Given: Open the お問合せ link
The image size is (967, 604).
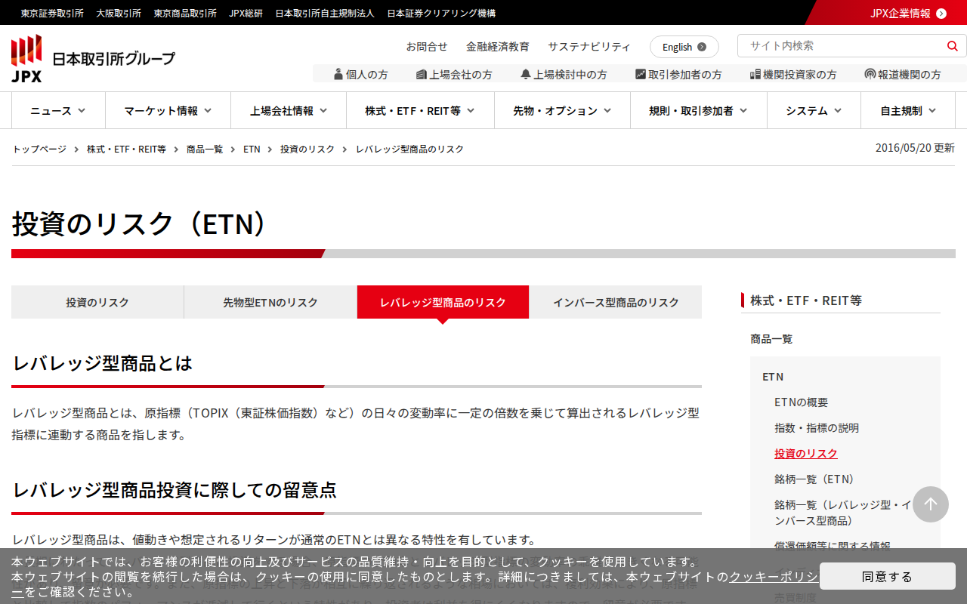Looking at the screenshot, I should click(x=427, y=47).
